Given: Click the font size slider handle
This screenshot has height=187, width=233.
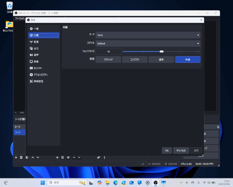Looking at the screenshot, I should pyautogui.click(x=161, y=52).
